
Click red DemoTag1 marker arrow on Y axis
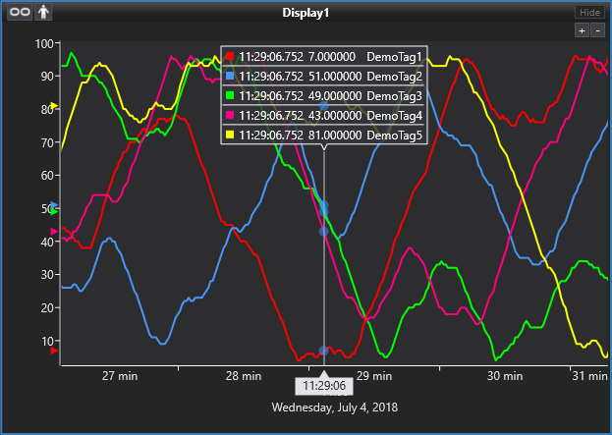coord(55,351)
